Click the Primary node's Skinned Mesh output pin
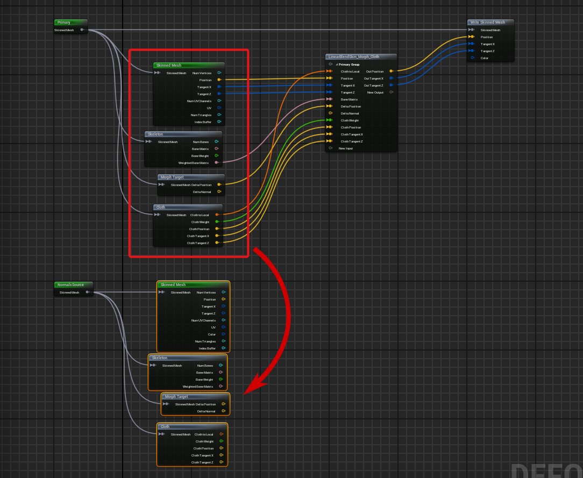 click(x=82, y=30)
